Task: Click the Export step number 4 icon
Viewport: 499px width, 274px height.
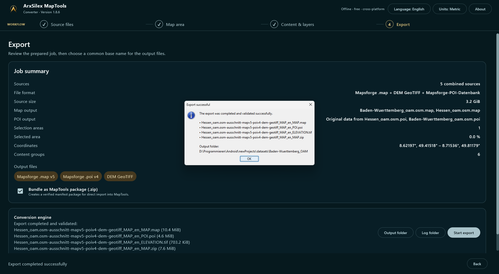Action: [x=389, y=24]
